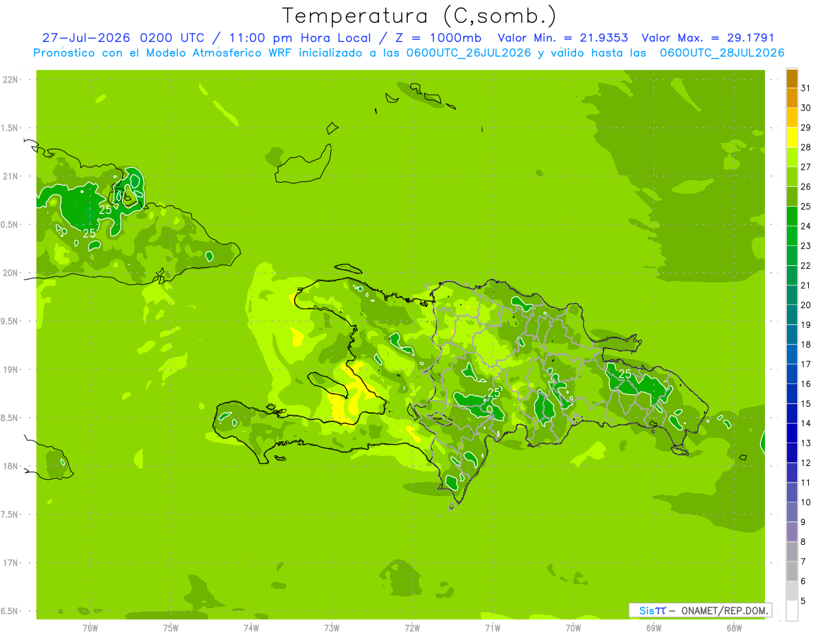
Task: Click the '69W' longitude label
Action: [654, 627]
